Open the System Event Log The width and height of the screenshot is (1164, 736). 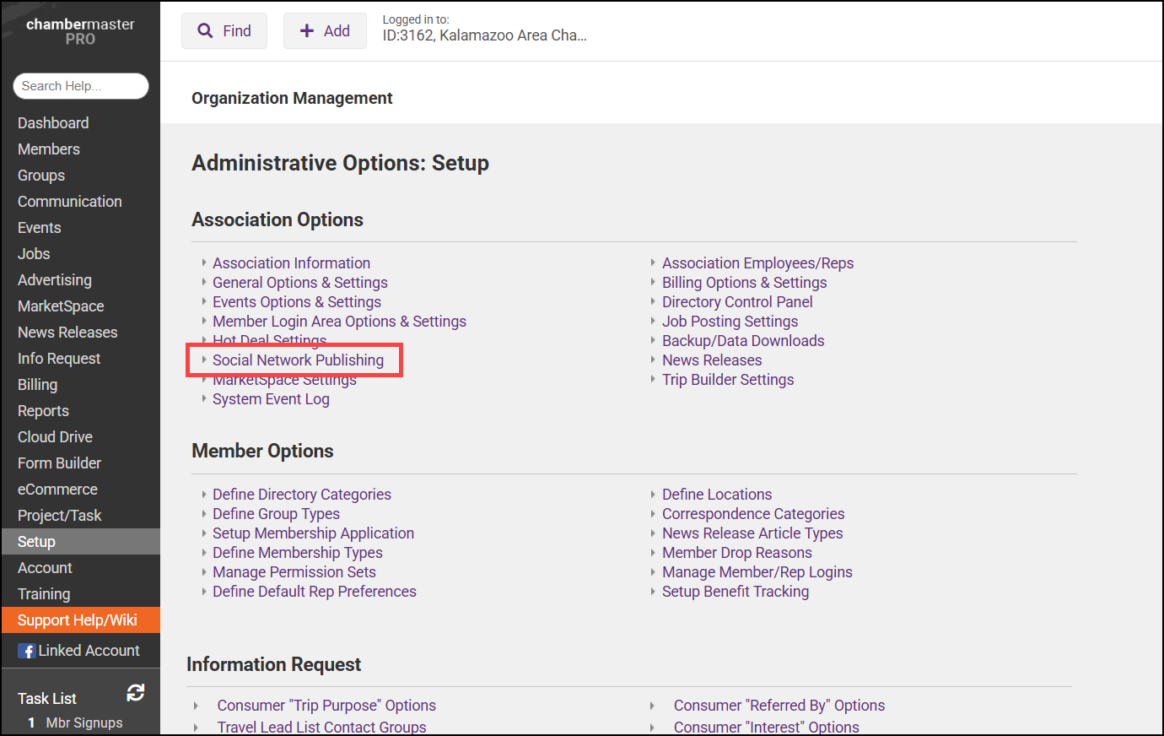271,399
